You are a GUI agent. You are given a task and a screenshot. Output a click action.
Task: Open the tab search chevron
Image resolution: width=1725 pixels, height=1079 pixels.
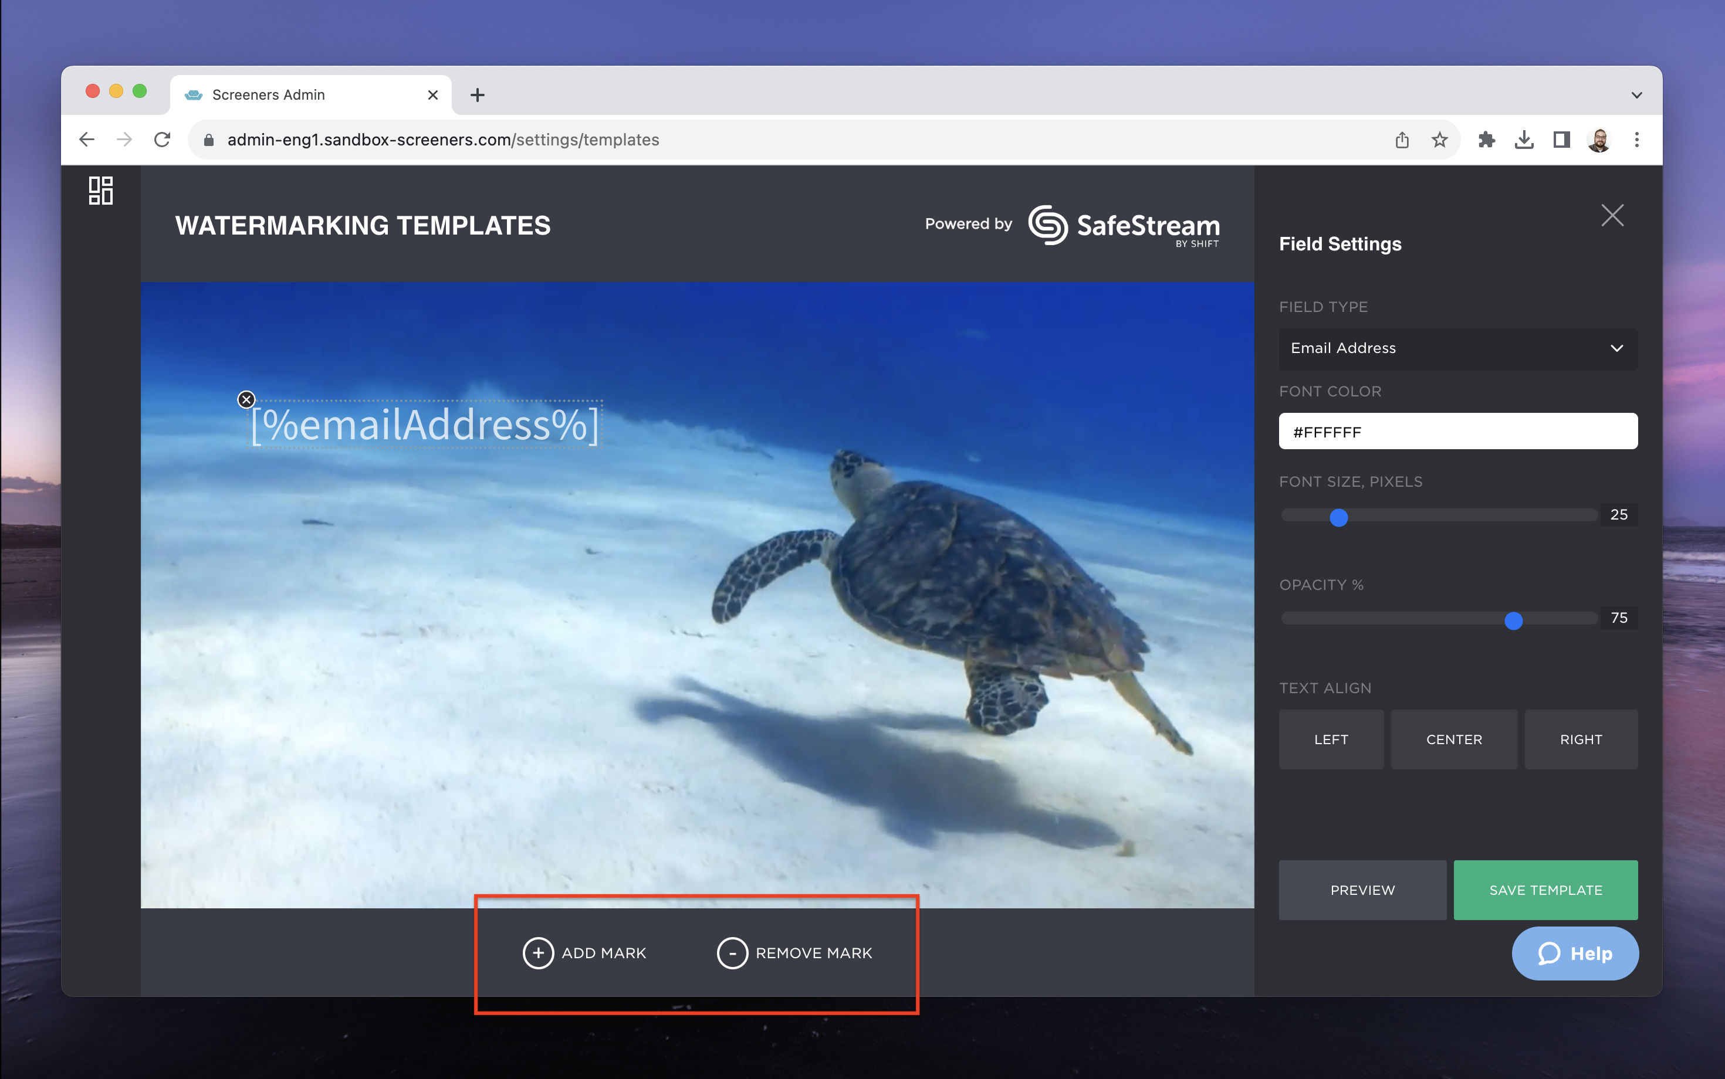1636,95
